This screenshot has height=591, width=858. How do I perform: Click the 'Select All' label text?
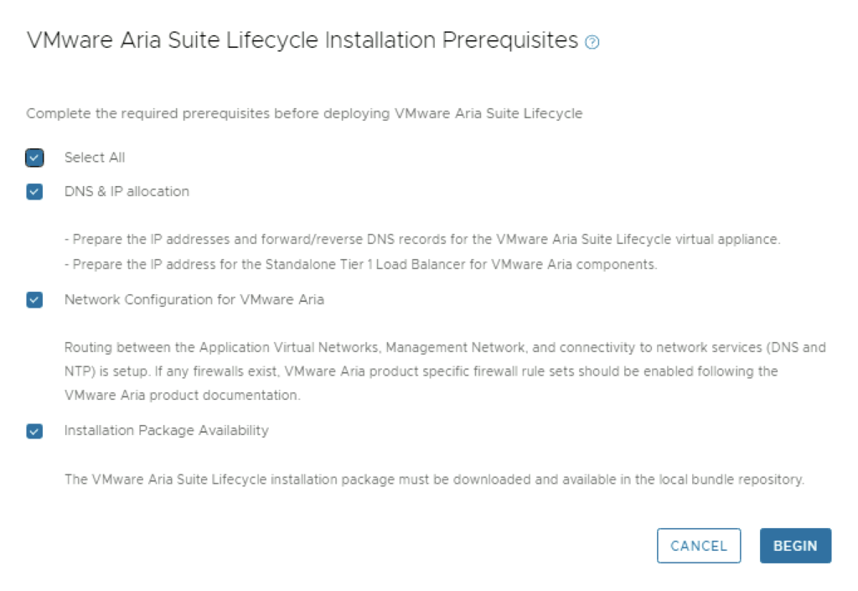tap(95, 158)
